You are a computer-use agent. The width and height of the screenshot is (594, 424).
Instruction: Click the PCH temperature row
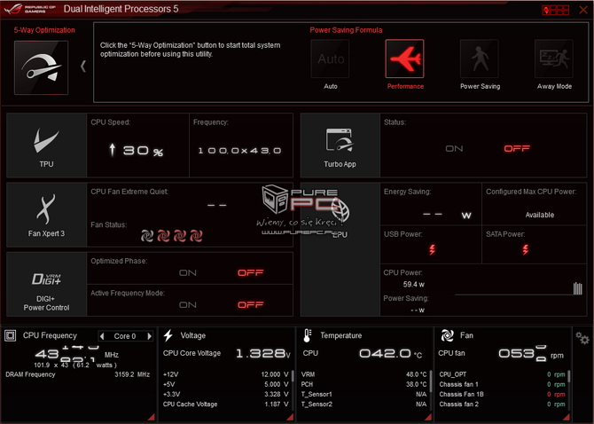point(363,384)
